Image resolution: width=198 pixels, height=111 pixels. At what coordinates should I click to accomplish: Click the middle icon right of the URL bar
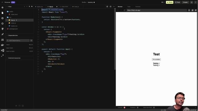pyautogui.click(x=192, y=10)
